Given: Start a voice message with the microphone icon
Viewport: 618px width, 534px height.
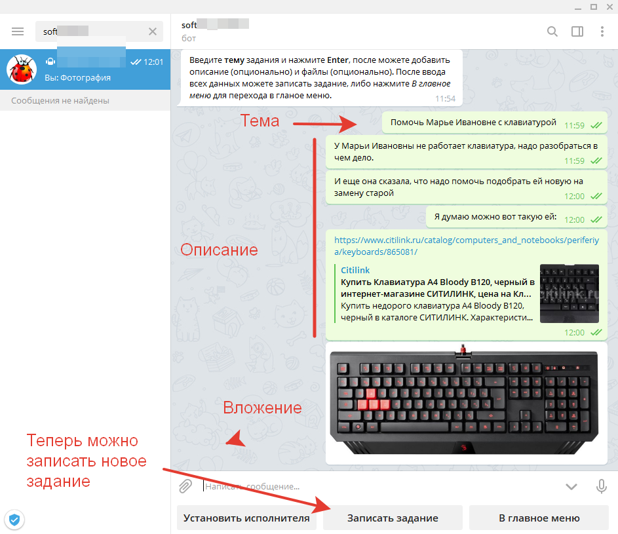Looking at the screenshot, I should coord(601,486).
